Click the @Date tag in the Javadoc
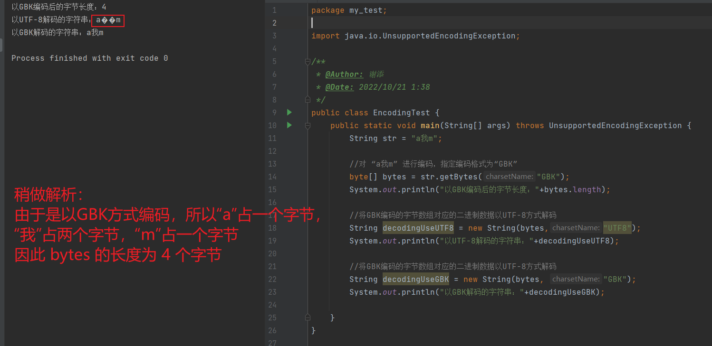 [340, 87]
